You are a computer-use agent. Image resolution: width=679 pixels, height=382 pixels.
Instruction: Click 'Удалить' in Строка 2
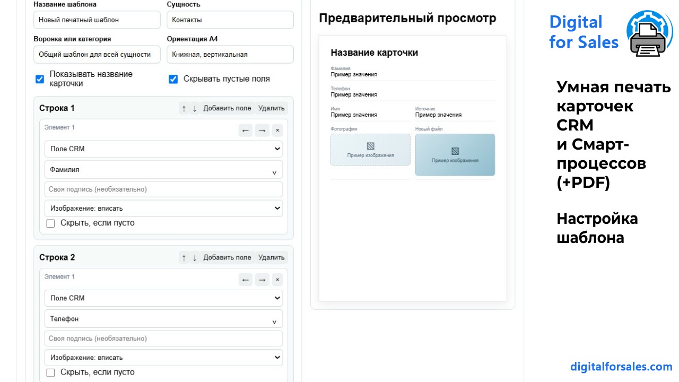click(x=271, y=257)
